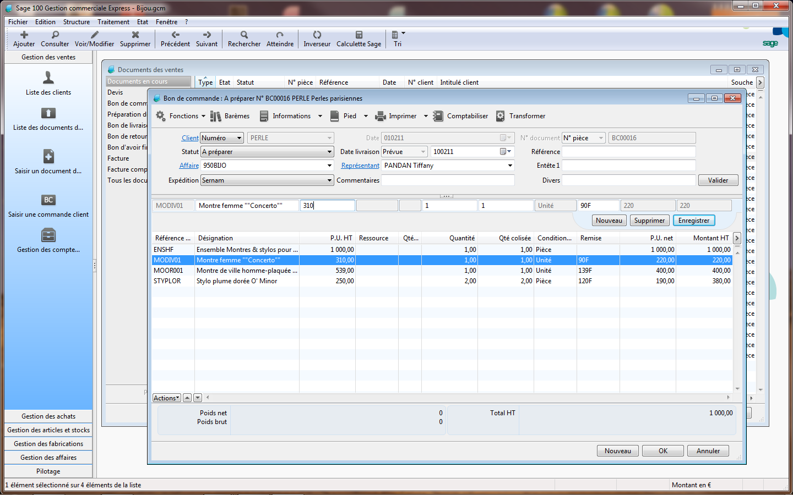Select Facture in Documents des ventes list
The height and width of the screenshot is (495, 793).
click(x=118, y=158)
